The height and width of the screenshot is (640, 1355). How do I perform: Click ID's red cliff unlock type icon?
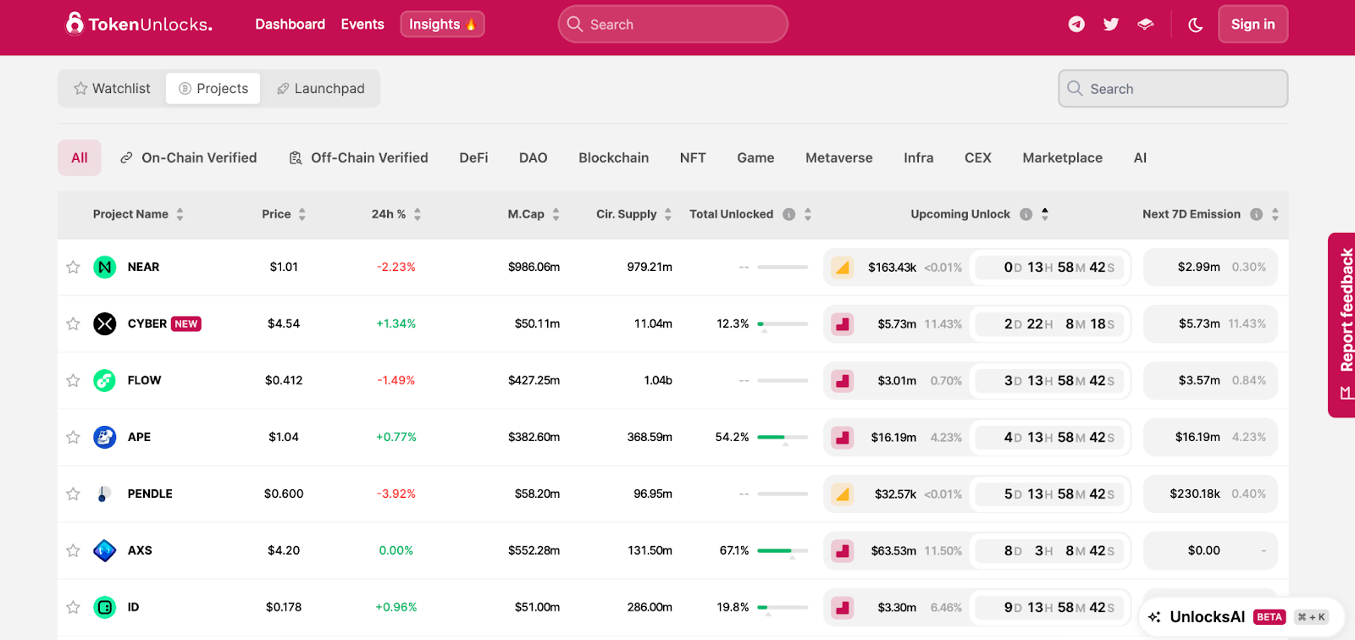(843, 608)
